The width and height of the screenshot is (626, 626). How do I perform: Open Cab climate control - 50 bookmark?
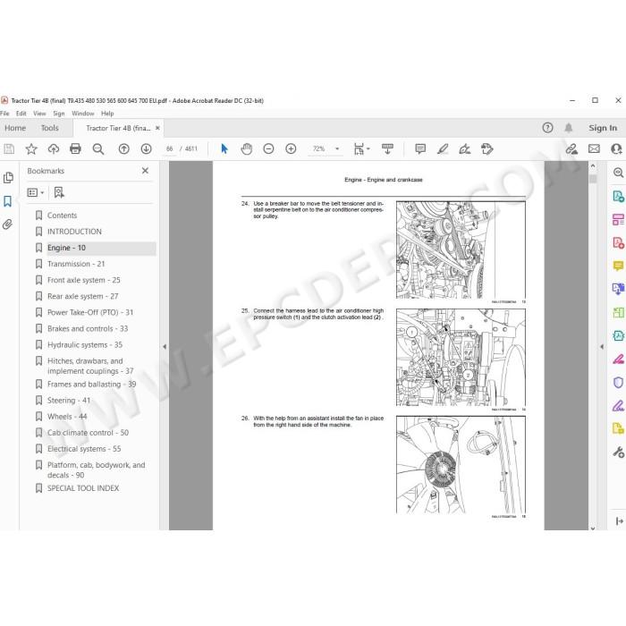pyautogui.click(x=88, y=432)
